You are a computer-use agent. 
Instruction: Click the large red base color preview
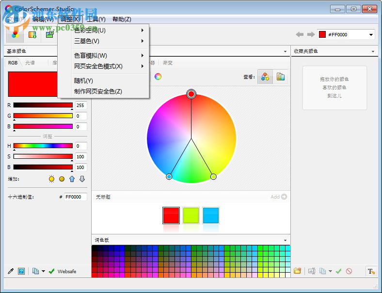click(33, 84)
